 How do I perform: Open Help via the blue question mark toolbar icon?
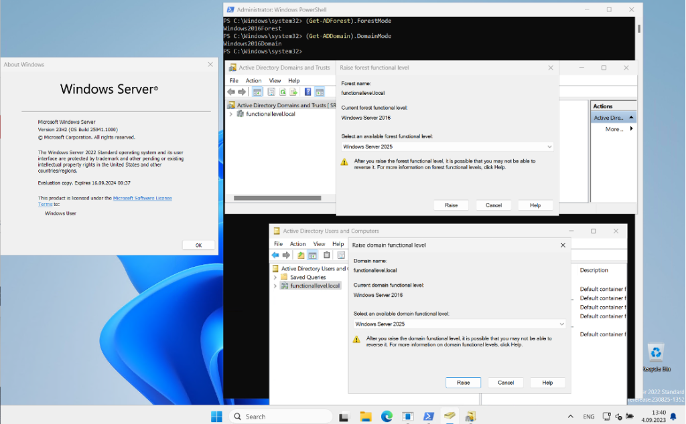(307, 92)
